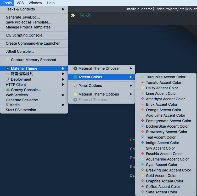
Task: Click the Tomato paint bucket icon
Action: coord(143,82)
